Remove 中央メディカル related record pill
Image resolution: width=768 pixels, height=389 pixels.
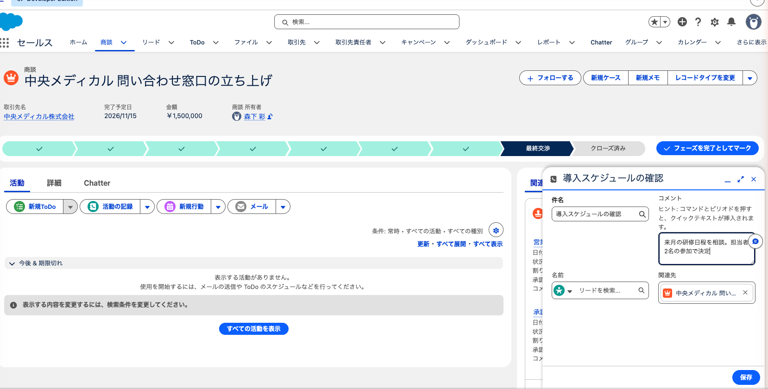pos(745,293)
